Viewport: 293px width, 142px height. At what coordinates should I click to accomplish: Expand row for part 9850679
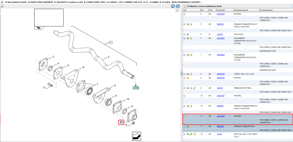coord(184,24)
